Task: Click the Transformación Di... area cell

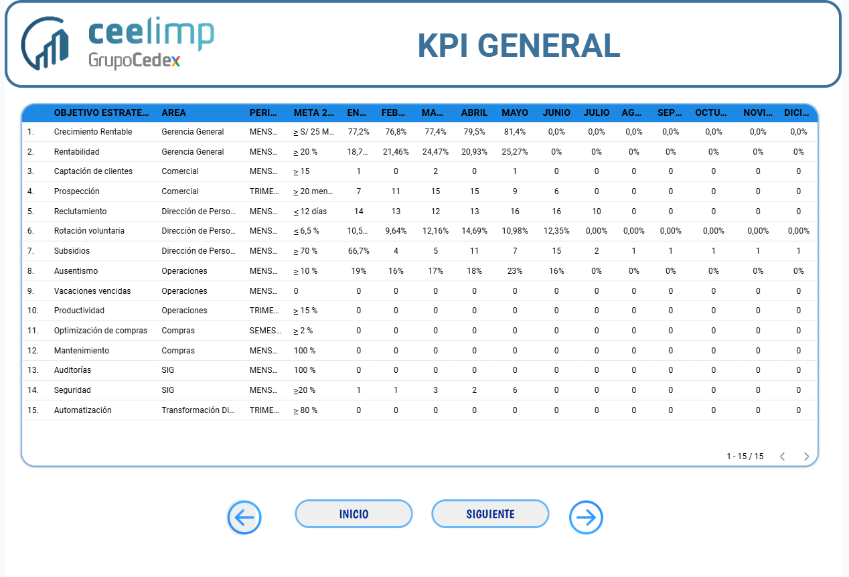Action: 198,410
